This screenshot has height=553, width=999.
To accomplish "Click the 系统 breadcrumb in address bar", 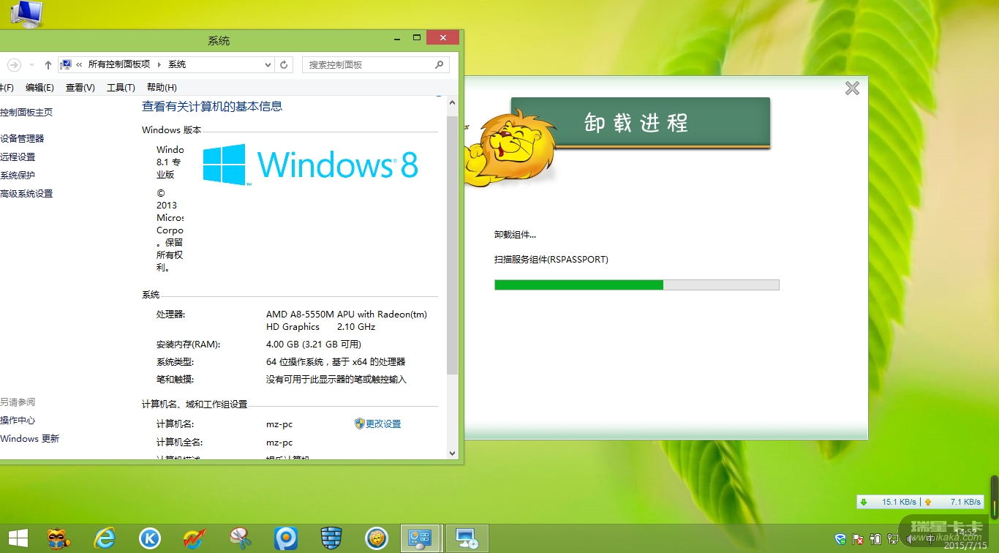I will (177, 64).
